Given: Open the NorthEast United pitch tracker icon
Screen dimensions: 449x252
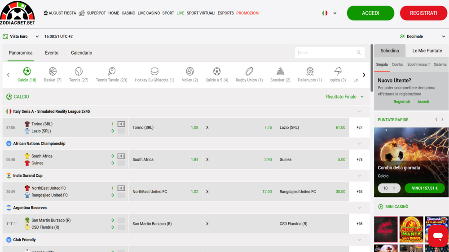Looking at the screenshot, I should (x=121, y=188).
